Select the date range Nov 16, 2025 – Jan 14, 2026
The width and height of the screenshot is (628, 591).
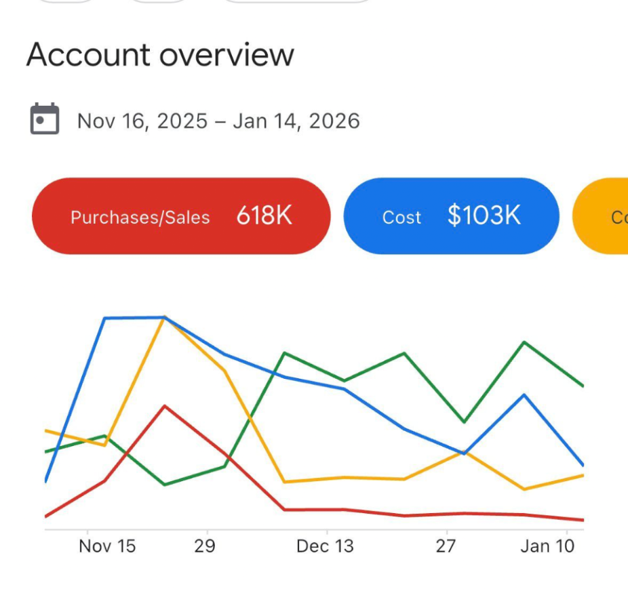[x=218, y=121]
